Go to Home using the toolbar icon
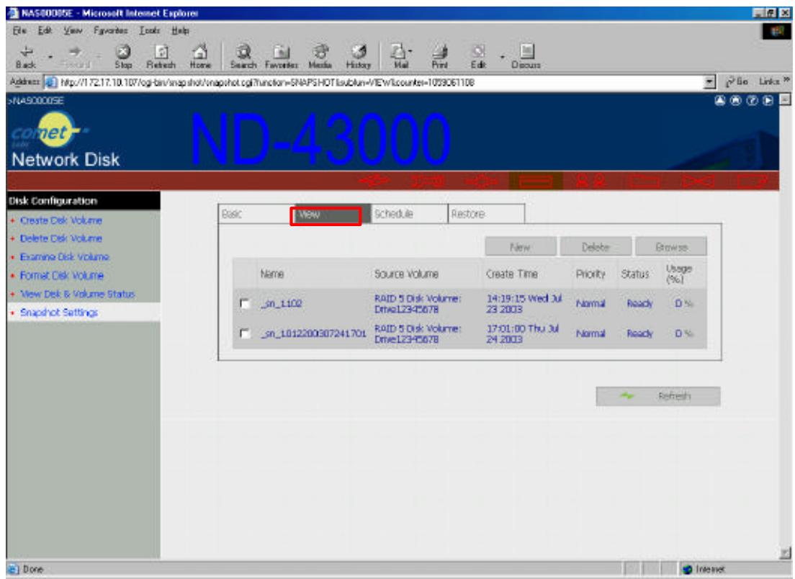The image size is (795, 579). tap(200, 57)
